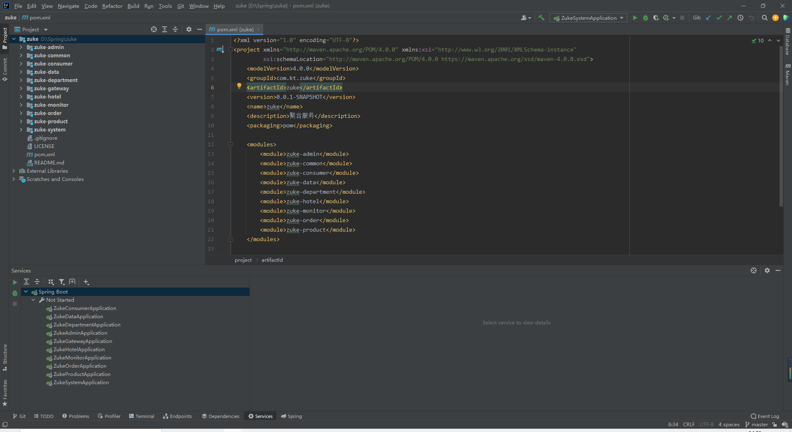Debug selected service in Services panel
The height and width of the screenshot is (432, 792).
[15, 293]
